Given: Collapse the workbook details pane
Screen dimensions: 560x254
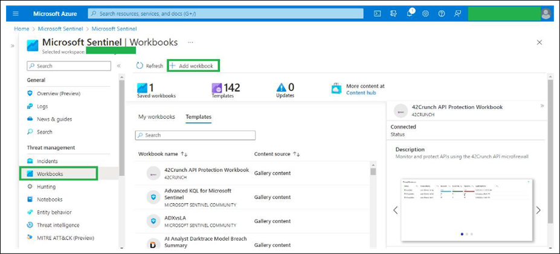Looking at the screenshot, I should [x=542, y=106].
